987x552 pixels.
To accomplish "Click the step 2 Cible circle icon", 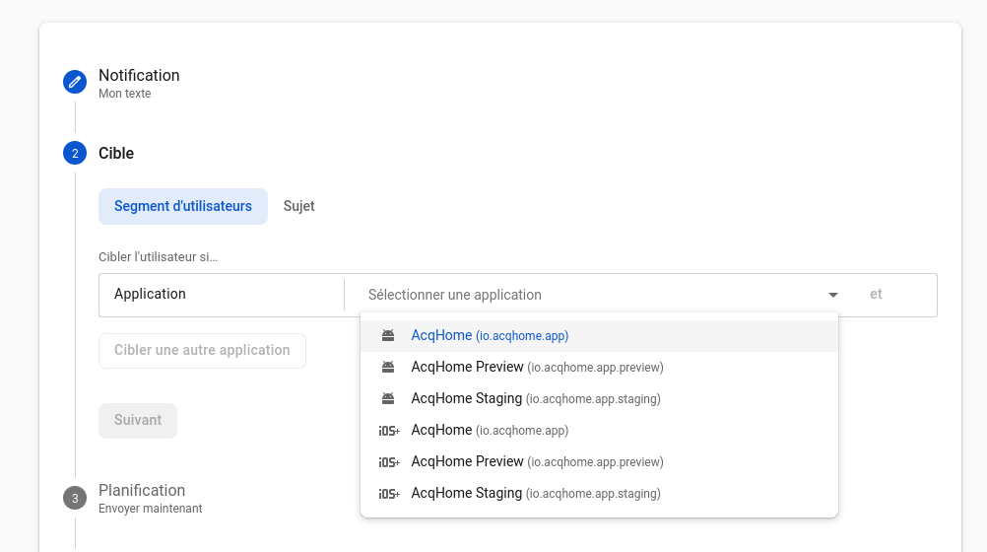I will 75,153.
